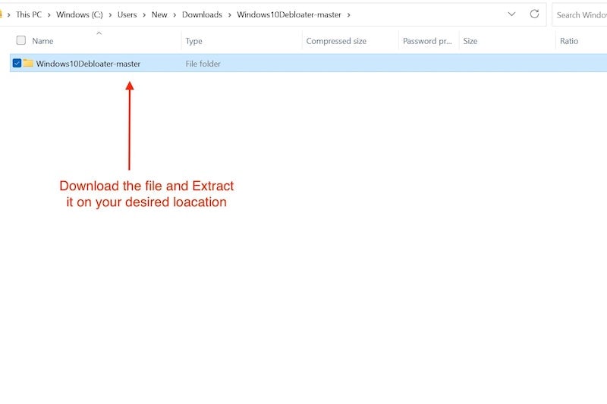This screenshot has width=607, height=404.
Task: Toggle the select-all checkbox beside Name
Action: point(21,40)
